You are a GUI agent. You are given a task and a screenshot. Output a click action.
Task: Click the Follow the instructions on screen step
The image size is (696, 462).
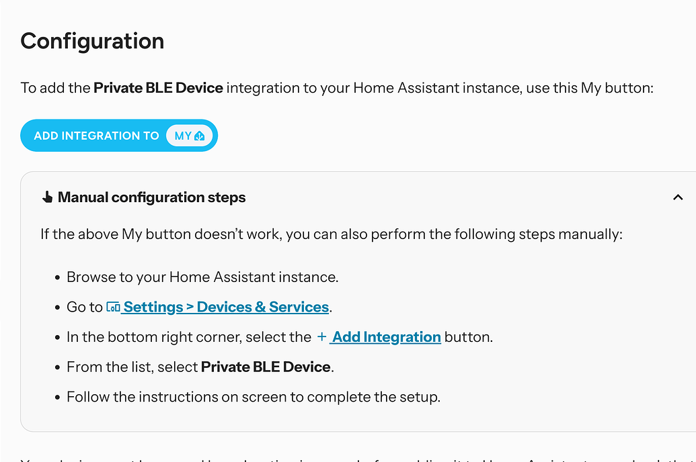(x=253, y=397)
